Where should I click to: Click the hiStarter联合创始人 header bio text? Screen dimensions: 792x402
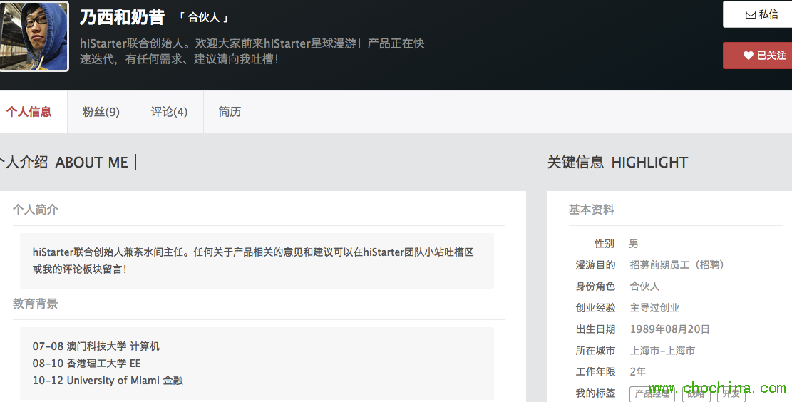click(x=252, y=51)
